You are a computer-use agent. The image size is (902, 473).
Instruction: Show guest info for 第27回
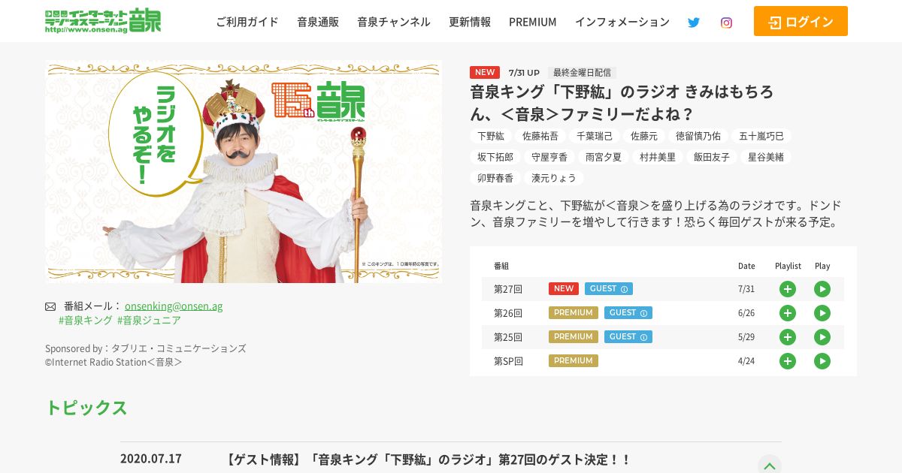(x=624, y=289)
